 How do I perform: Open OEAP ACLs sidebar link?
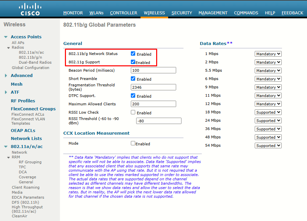click(23, 130)
